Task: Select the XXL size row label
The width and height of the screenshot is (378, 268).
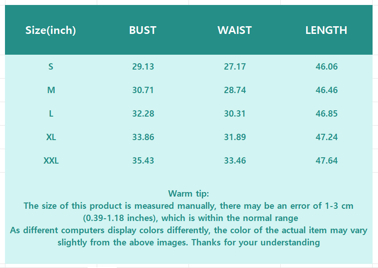Action: pos(51,160)
